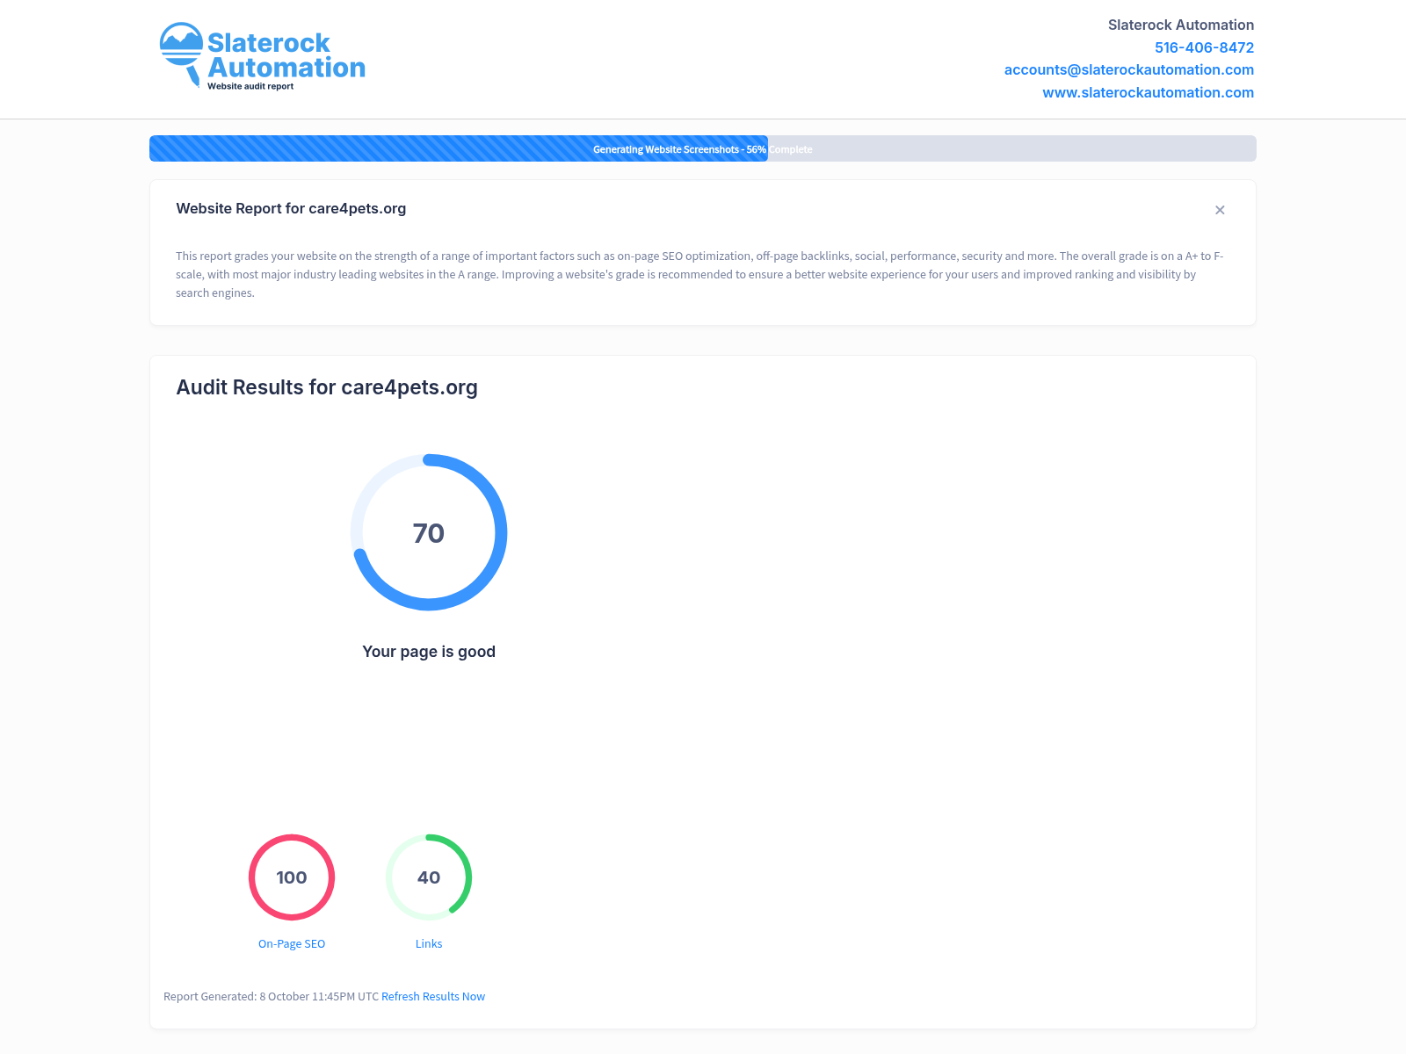Click the red On-Page SEO 100 gauge
This screenshot has width=1406, height=1054.
(292, 877)
